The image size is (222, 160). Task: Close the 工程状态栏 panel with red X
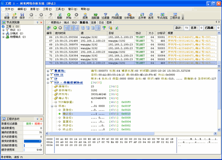point(41,119)
